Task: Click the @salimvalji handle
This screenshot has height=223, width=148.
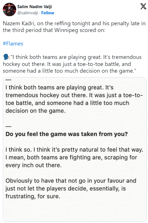Action: (x=28, y=13)
